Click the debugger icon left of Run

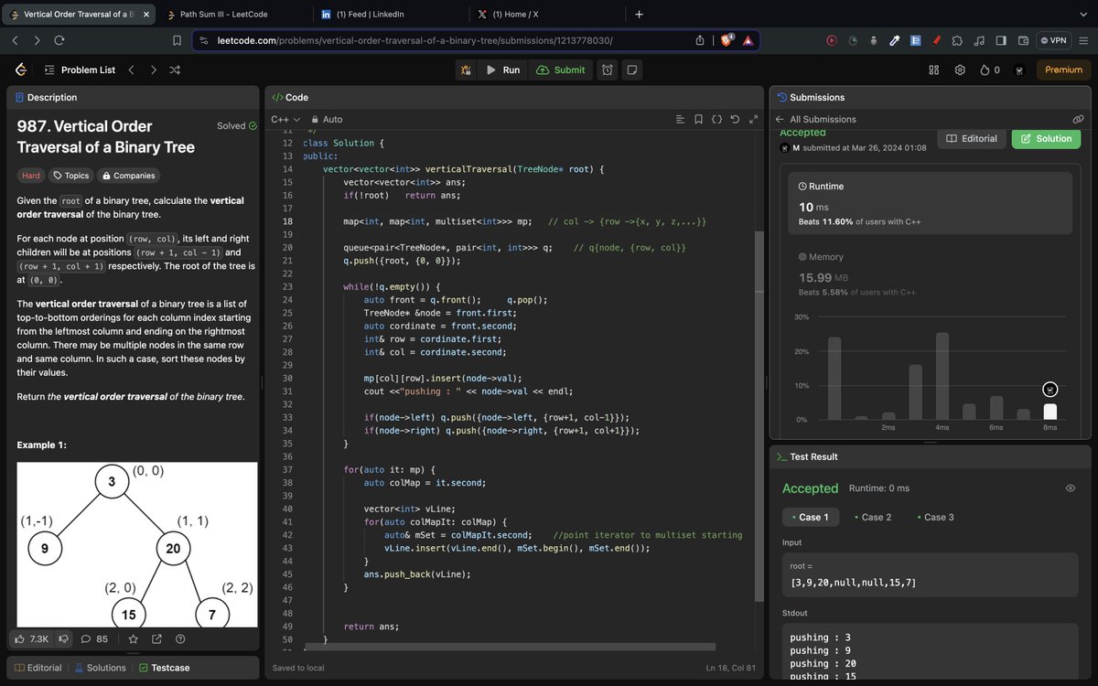click(467, 70)
